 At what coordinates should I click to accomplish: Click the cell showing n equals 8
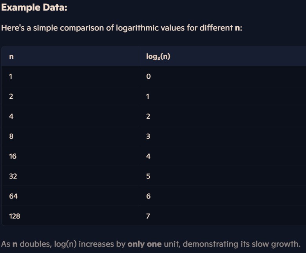pos(11,136)
